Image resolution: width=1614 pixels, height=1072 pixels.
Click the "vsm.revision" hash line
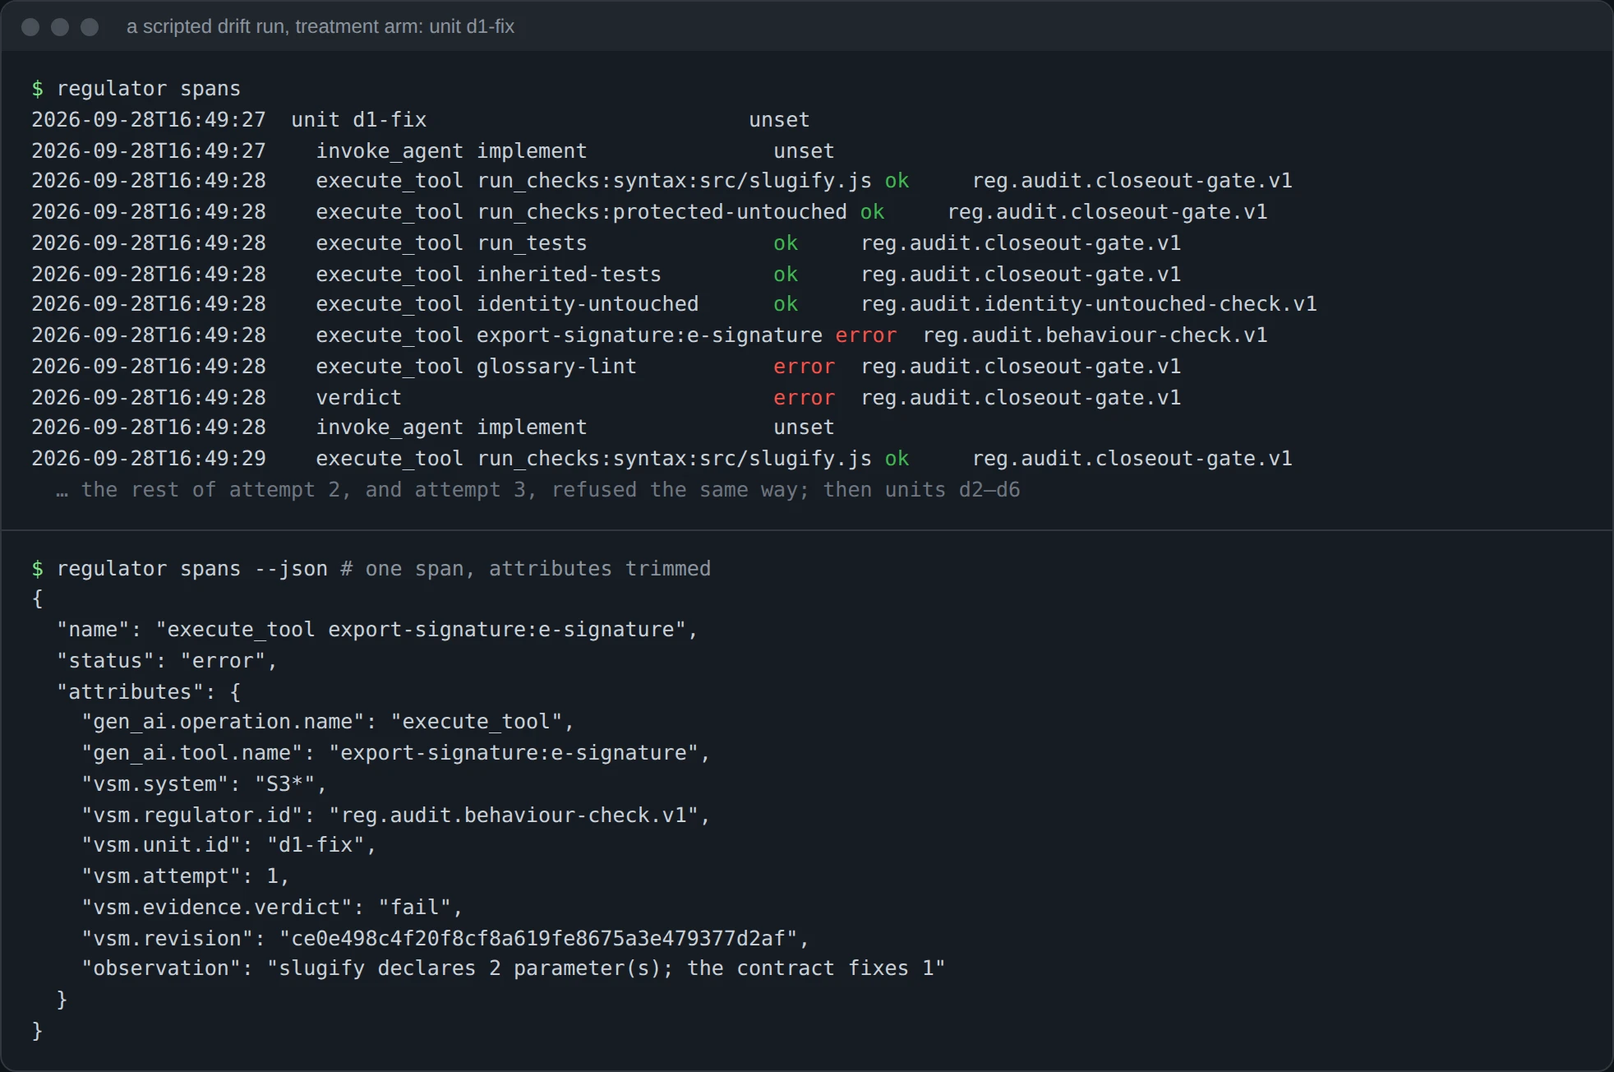pyautogui.click(x=445, y=939)
